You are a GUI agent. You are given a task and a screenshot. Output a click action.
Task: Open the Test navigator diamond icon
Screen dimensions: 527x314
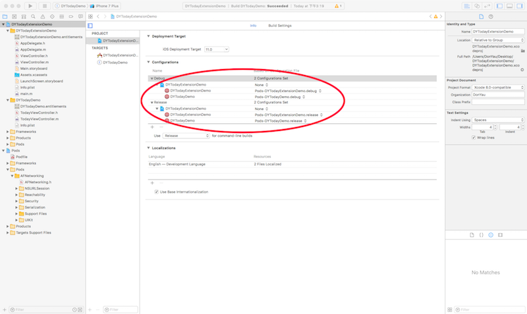coord(52,16)
